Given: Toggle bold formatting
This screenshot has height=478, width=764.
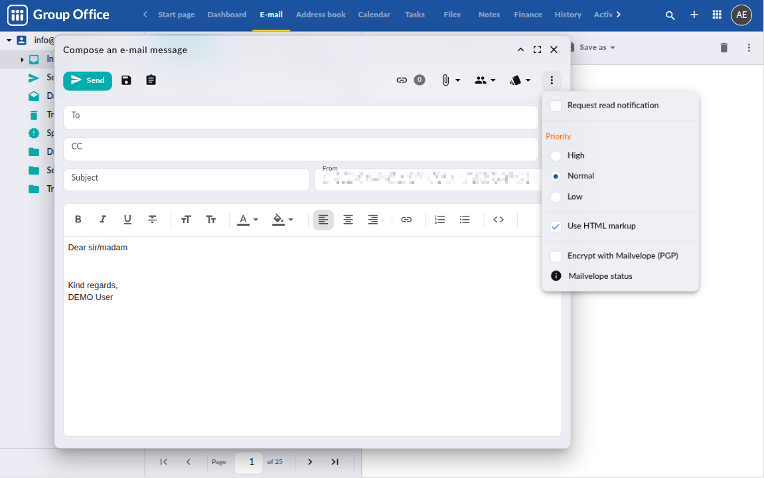Looking at the screenshot, I should [78, 220].
